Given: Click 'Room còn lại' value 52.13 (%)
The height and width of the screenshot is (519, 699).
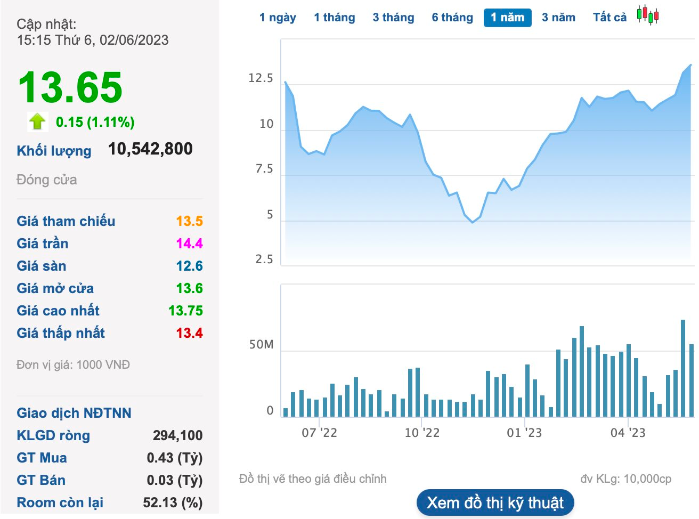Looking at the screenshot, I should (x=173, y=502).
